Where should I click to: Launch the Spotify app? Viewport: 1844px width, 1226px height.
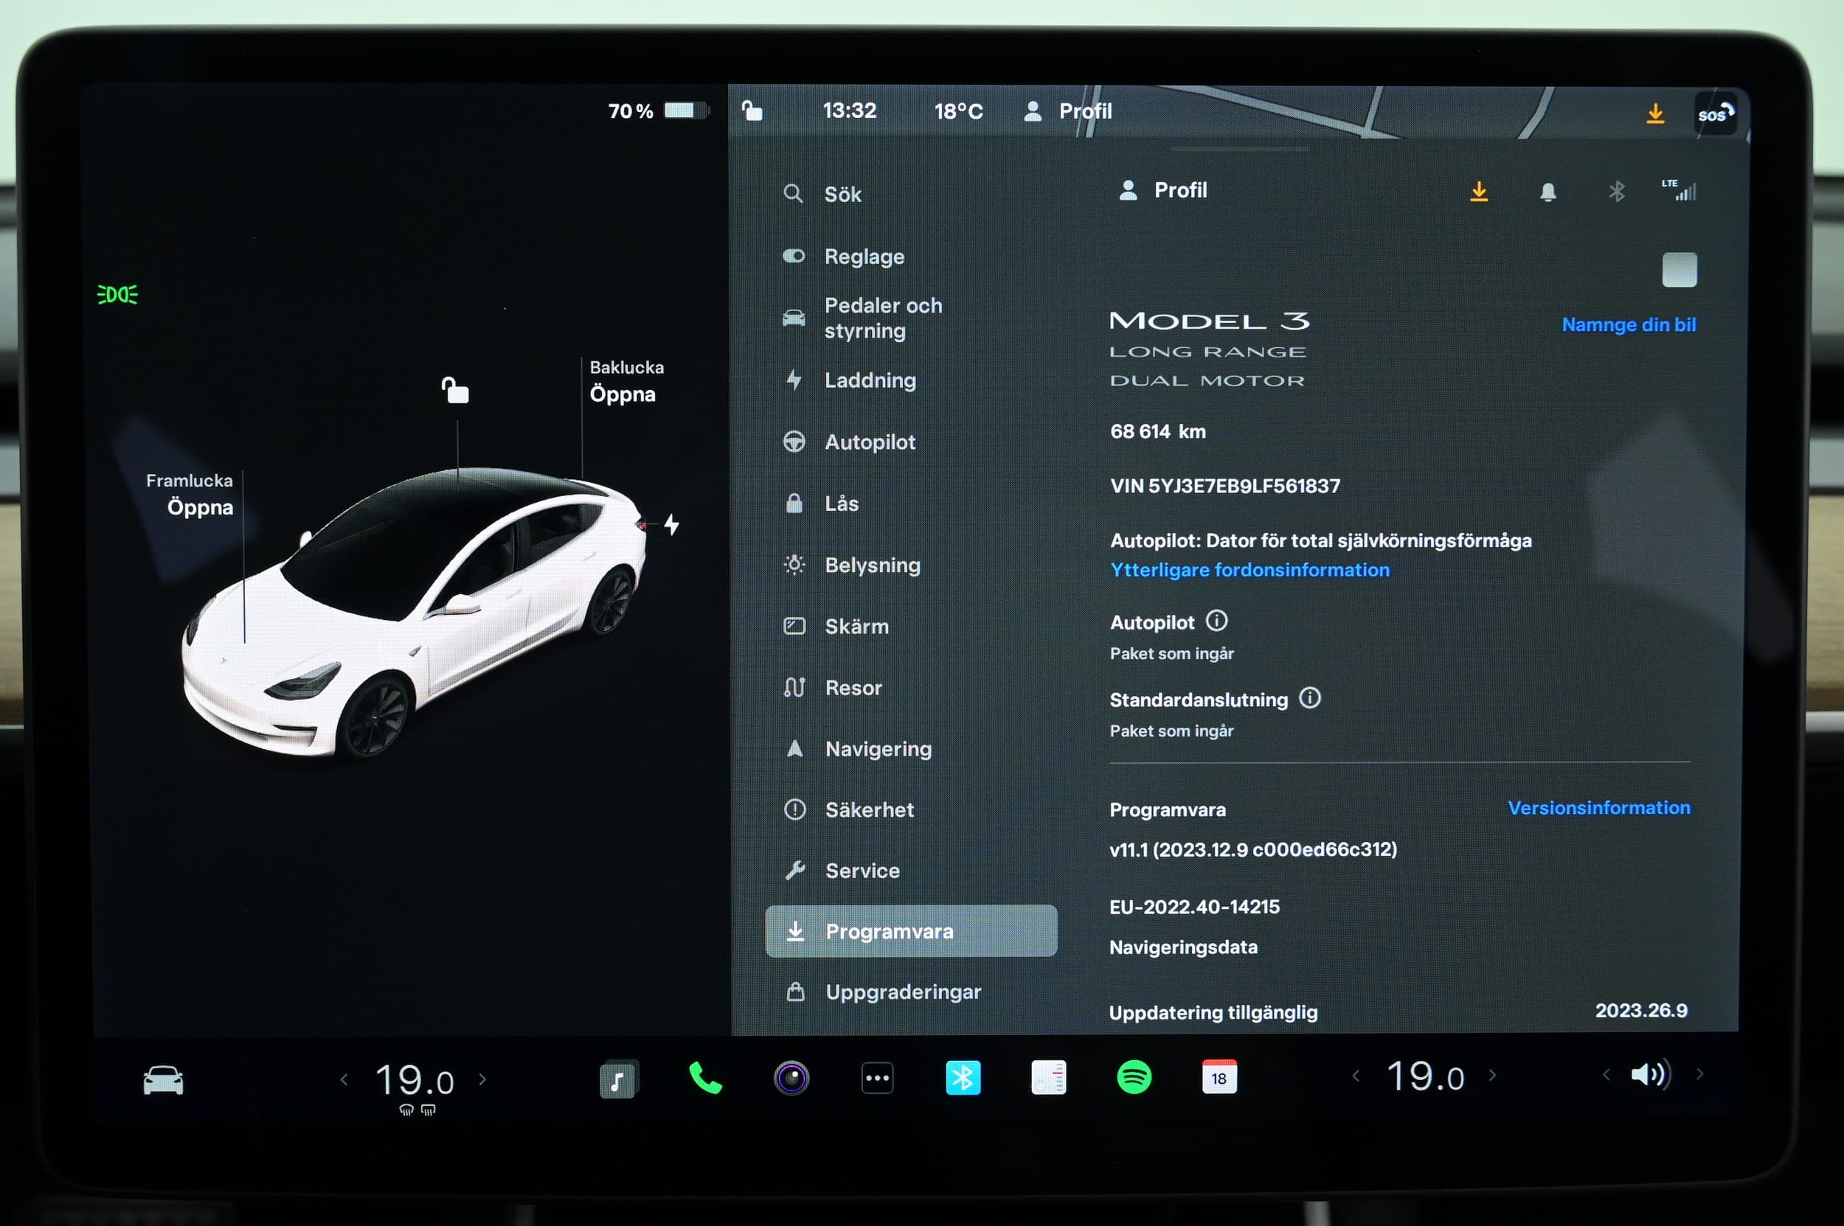coord(1134,1077)
